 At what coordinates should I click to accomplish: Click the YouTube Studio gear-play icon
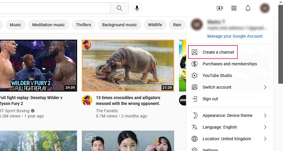[x=195, y=75]
